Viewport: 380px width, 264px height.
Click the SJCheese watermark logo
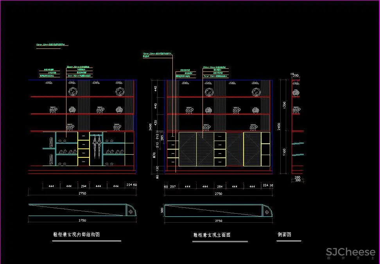[350, 253]
